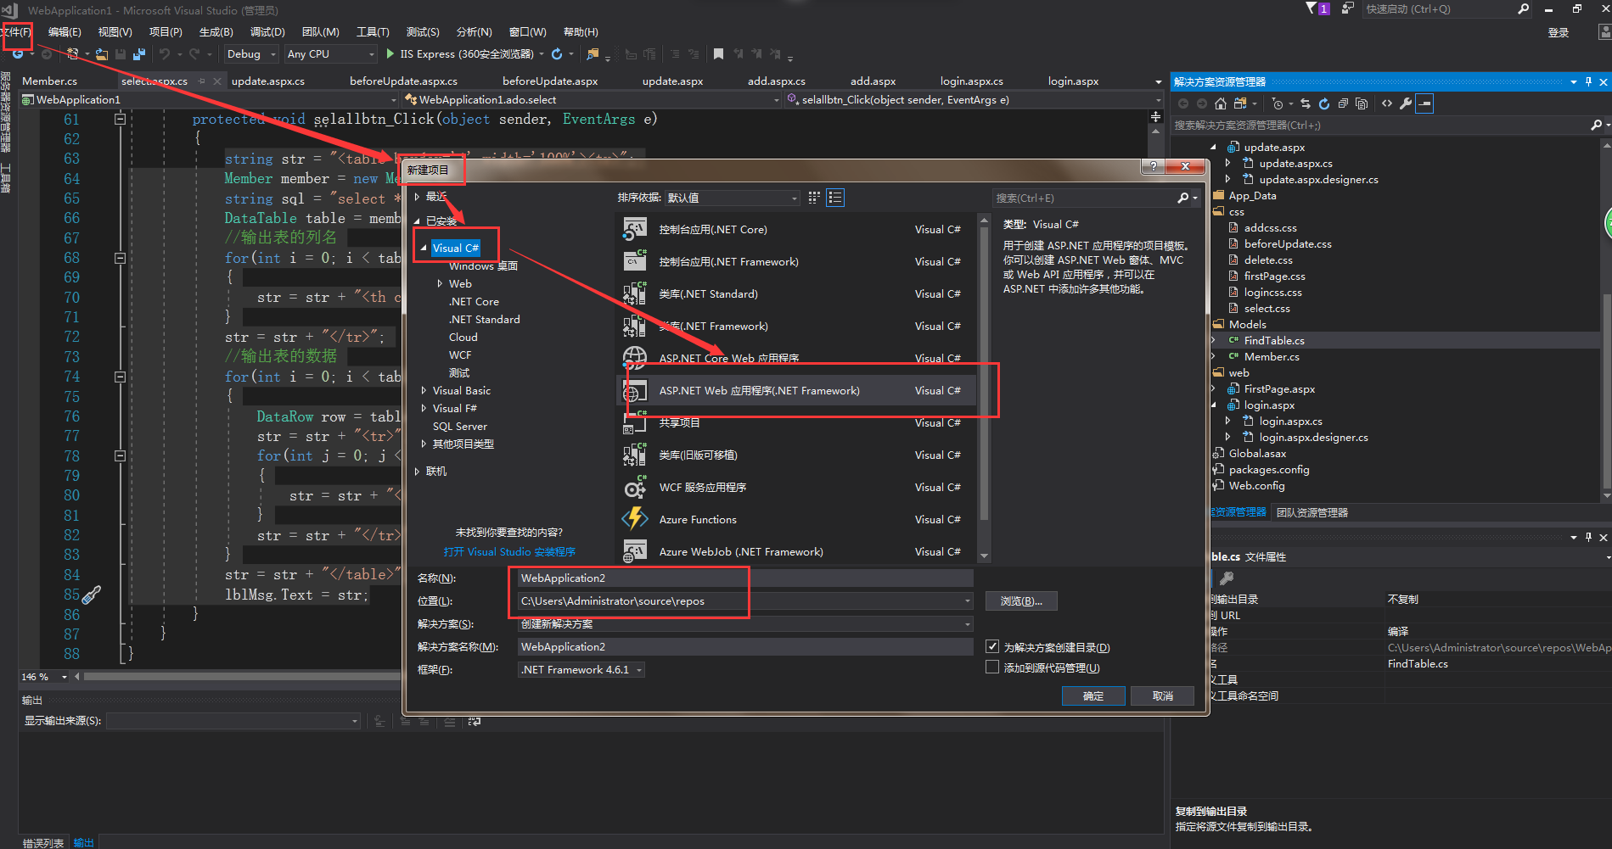The height and width of the screenshot is (849, 1612).
Task: Pin the Solution Explorer panel
Action: (1588, 82)
